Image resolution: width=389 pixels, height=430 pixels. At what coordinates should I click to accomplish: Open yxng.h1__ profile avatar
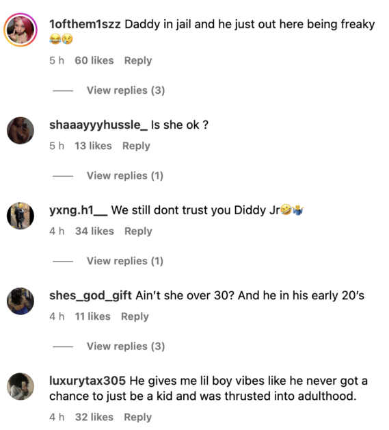21,216
